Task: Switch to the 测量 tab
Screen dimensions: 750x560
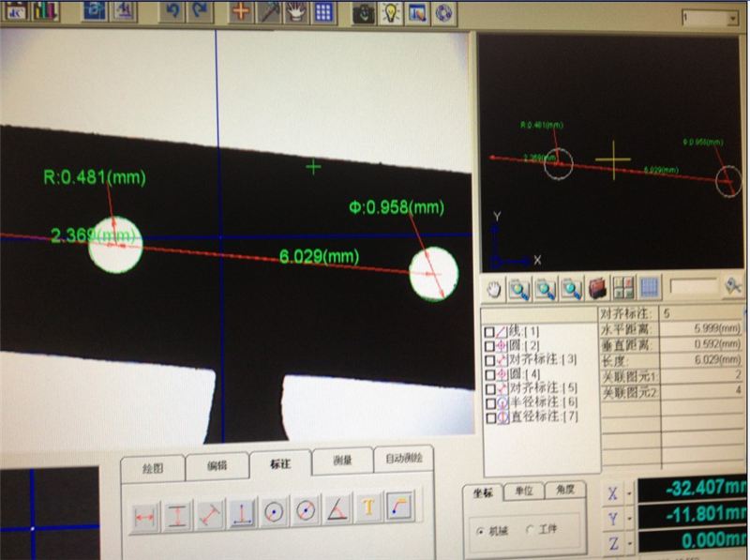Action: (342, 461)
